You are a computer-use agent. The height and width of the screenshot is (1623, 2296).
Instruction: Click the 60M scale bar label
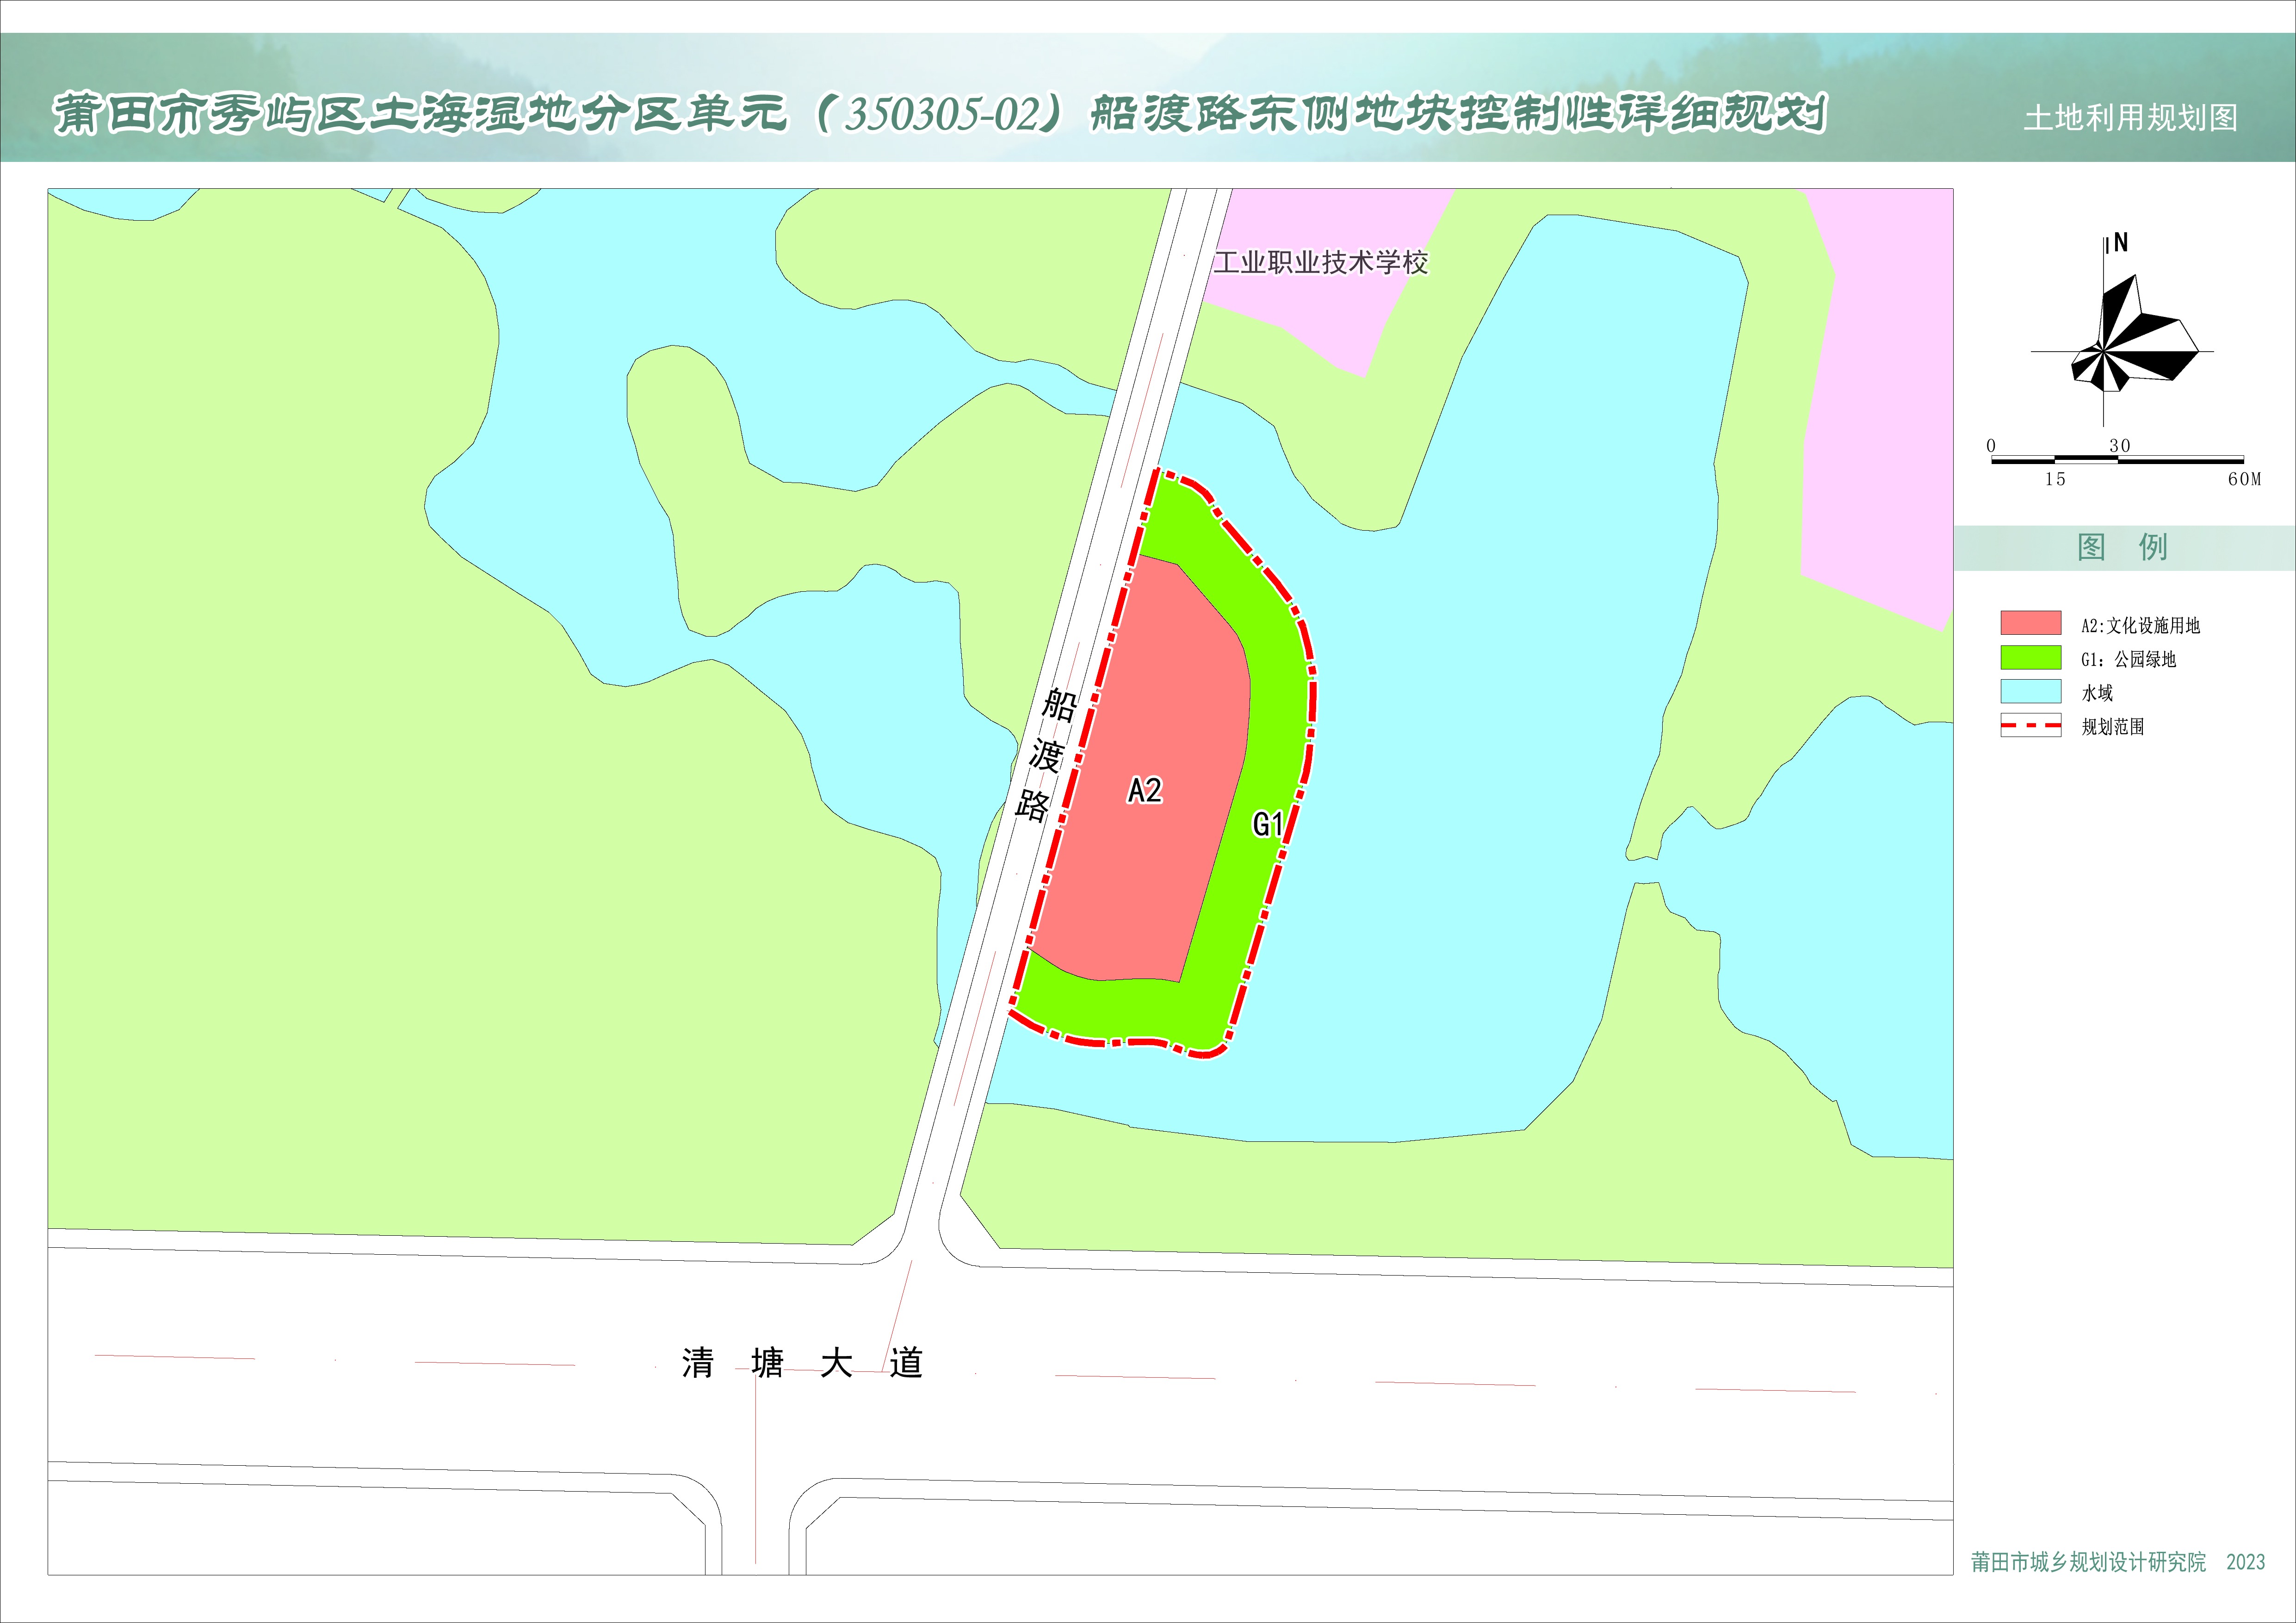pos(2244,480)
